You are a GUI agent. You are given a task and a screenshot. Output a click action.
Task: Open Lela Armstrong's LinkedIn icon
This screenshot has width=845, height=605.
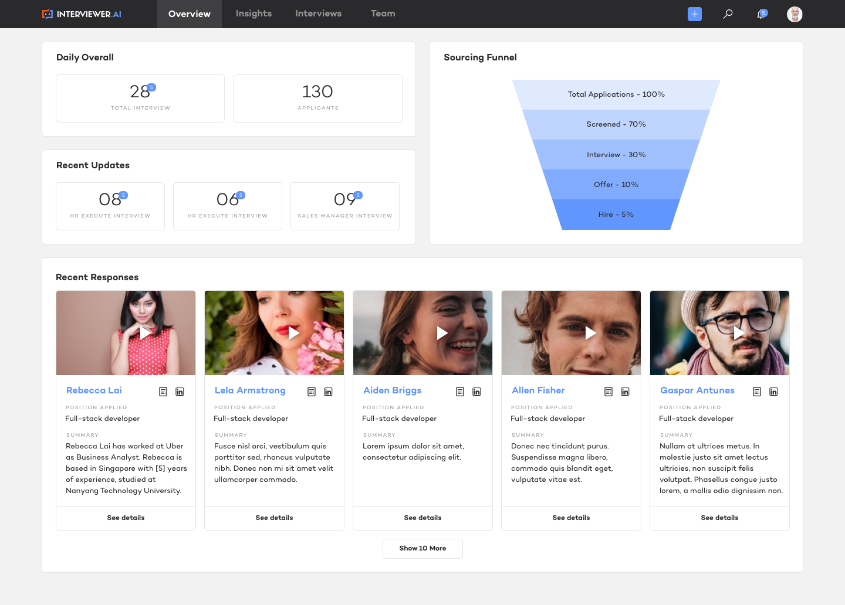pos(328,392)
